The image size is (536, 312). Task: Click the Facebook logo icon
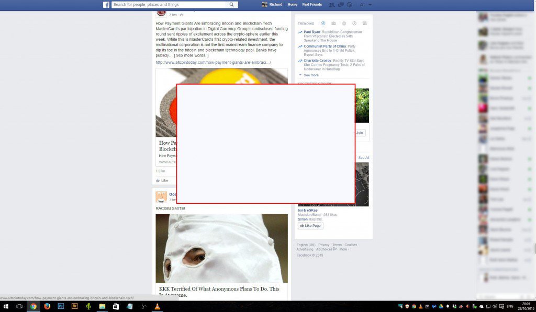pyautogui.click(x=106, y=5)
